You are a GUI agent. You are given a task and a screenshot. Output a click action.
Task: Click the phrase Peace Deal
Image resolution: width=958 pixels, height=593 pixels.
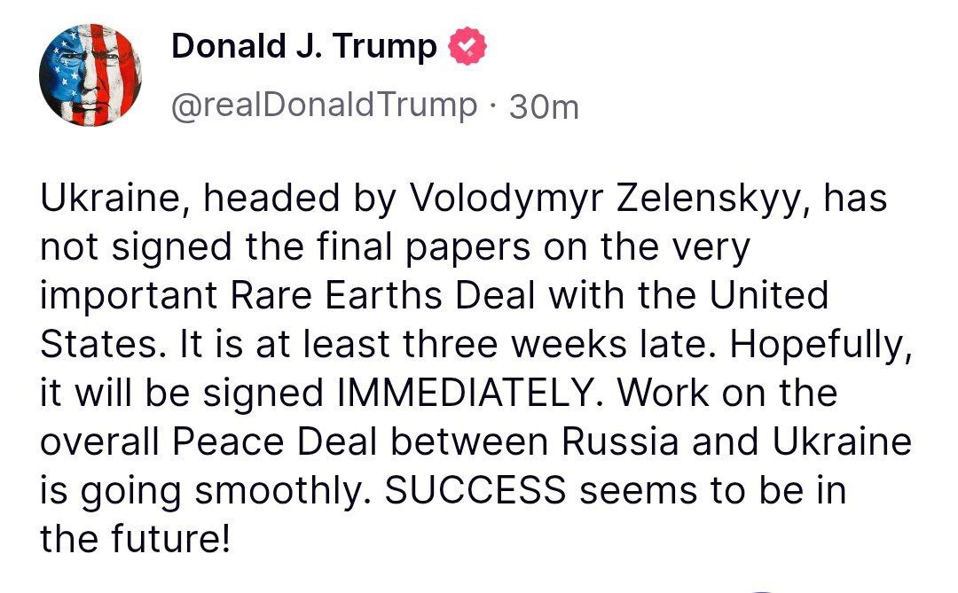tap(274, 441)
